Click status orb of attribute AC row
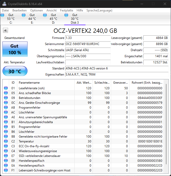Image resolution: width=171 pixels, height=176 pixels. (6, 112)
